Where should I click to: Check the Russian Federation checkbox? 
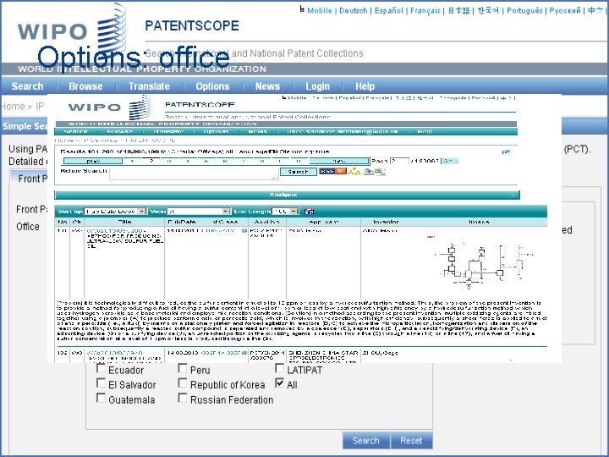183,398
